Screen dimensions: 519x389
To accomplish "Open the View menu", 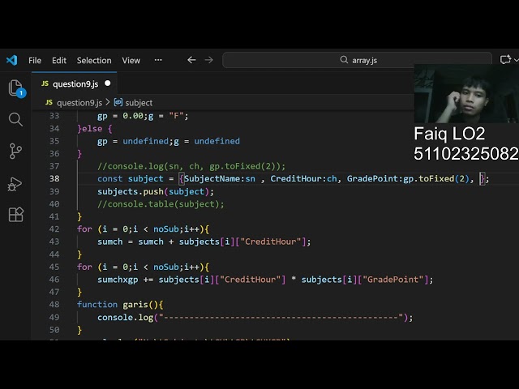I will pos(131,60).
